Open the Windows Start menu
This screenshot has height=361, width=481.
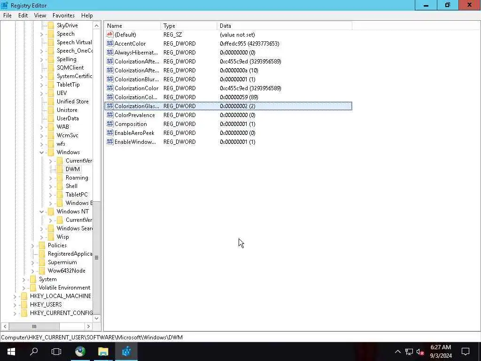(11, 352)
